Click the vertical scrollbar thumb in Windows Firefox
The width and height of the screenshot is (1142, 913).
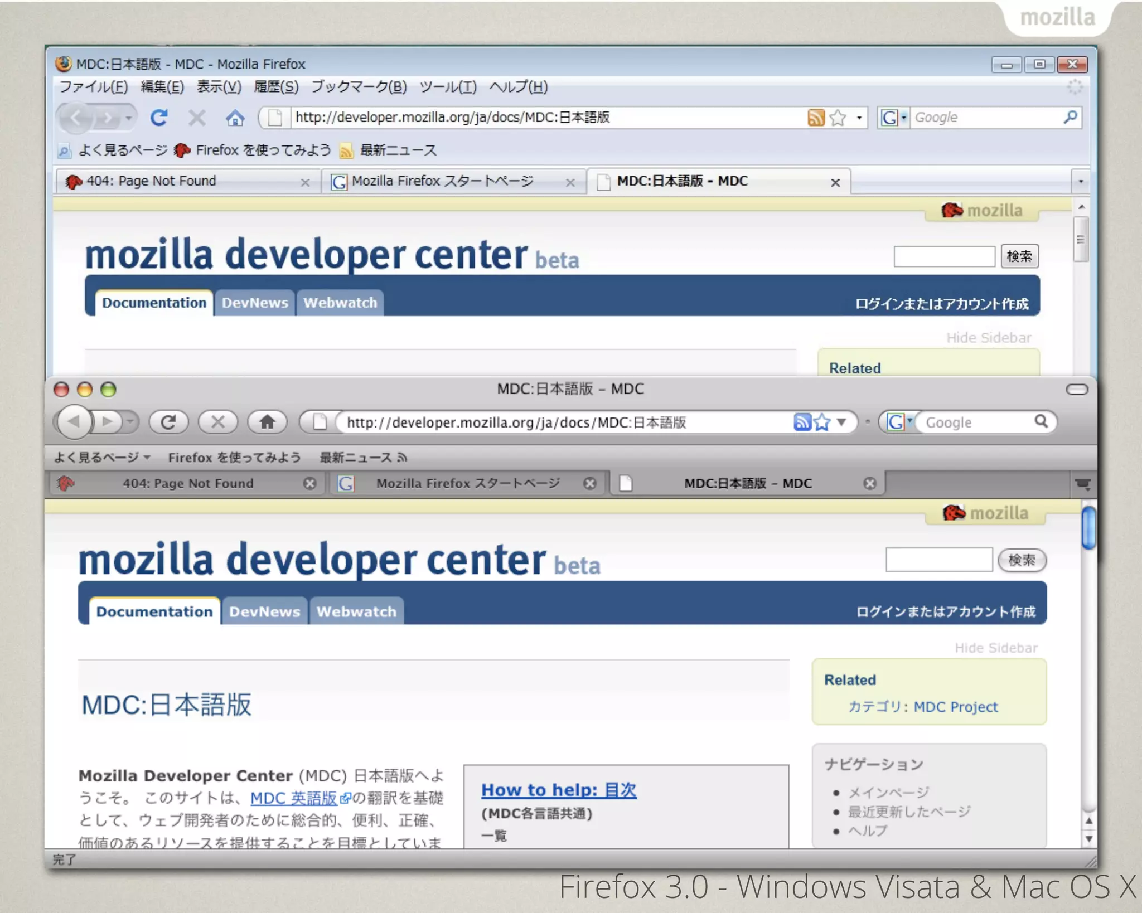click(x=1081, y=240)
